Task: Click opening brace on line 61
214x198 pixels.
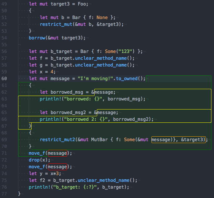Action: click(x=30, y=86)
